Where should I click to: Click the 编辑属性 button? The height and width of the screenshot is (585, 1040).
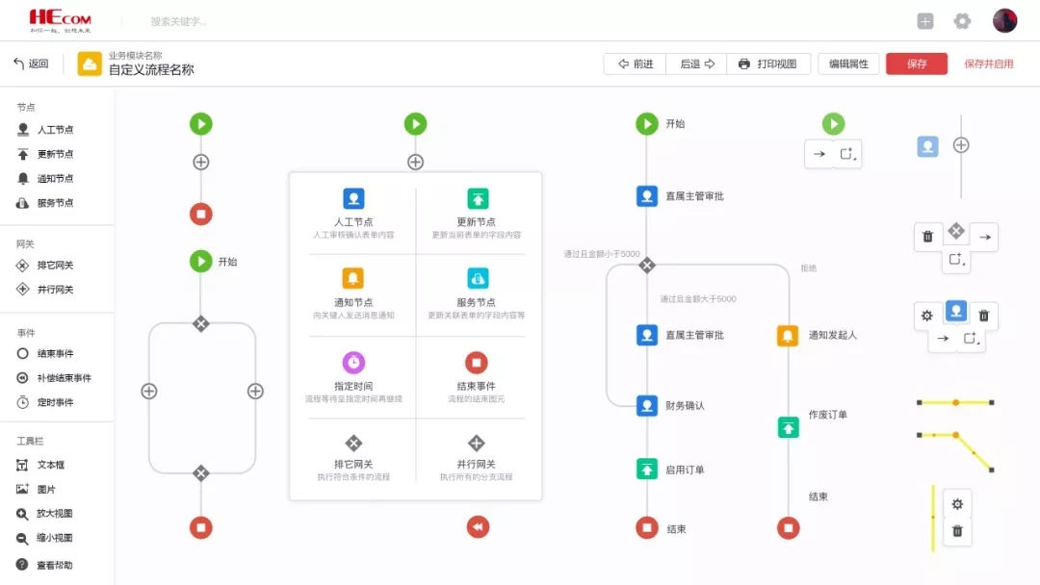[x=848, y=64]
